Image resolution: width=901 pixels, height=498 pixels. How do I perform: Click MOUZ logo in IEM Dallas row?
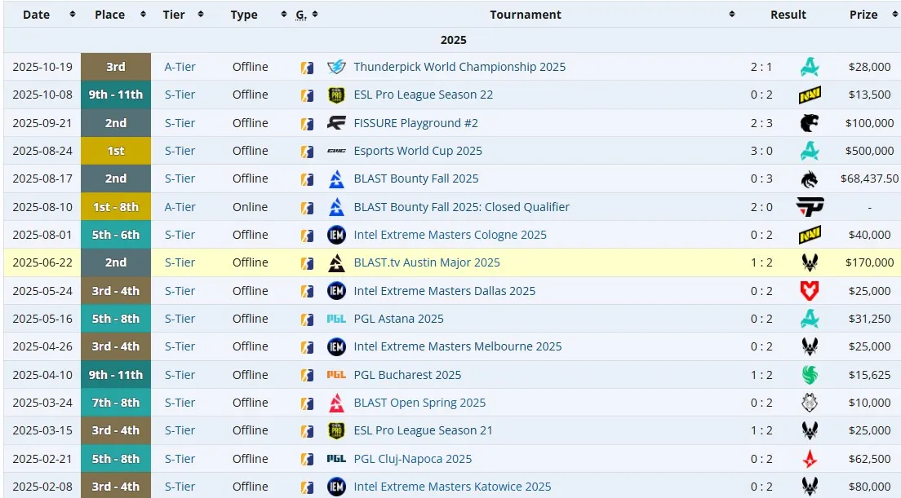tap(810, 291)
